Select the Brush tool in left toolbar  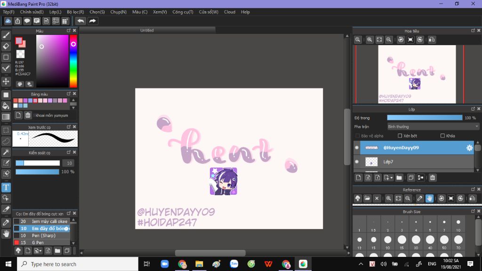[6, 35]
